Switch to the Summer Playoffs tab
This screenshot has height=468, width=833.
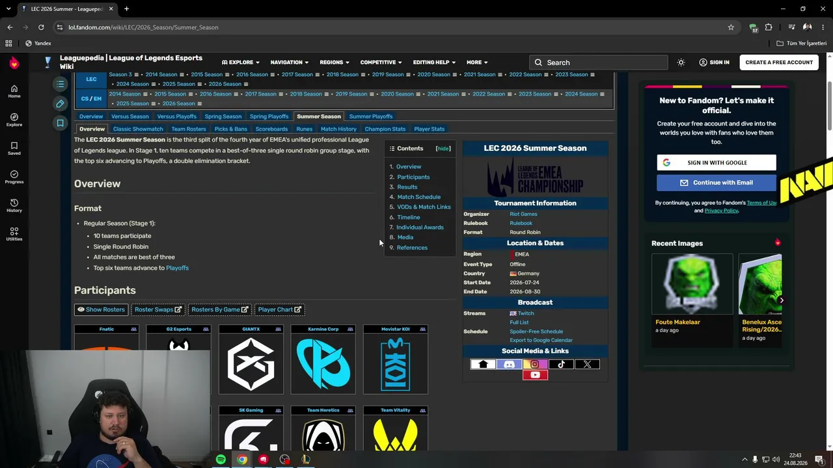pyautogui.click(x=371, y=116)
